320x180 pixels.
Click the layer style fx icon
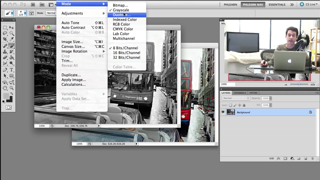(278, 158)
